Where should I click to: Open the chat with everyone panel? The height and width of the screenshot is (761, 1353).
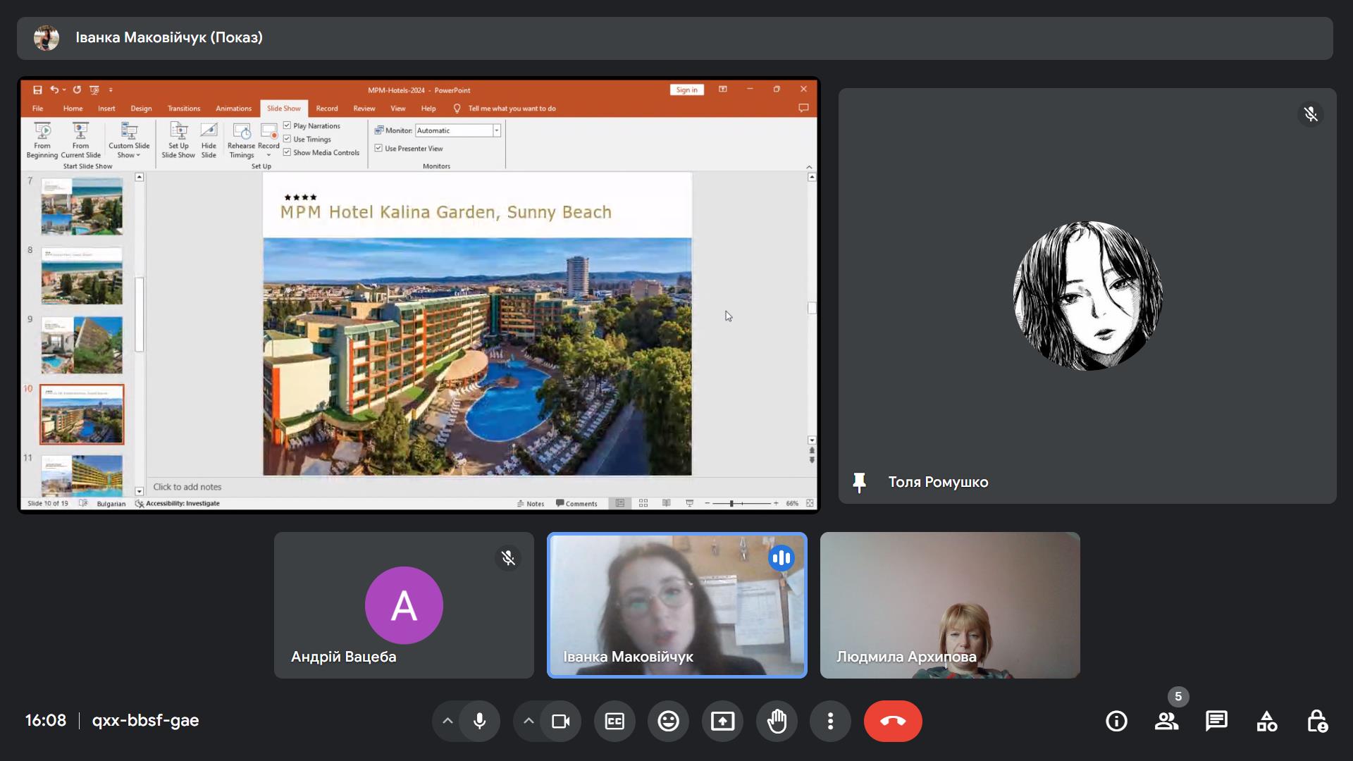(1216, 721)
